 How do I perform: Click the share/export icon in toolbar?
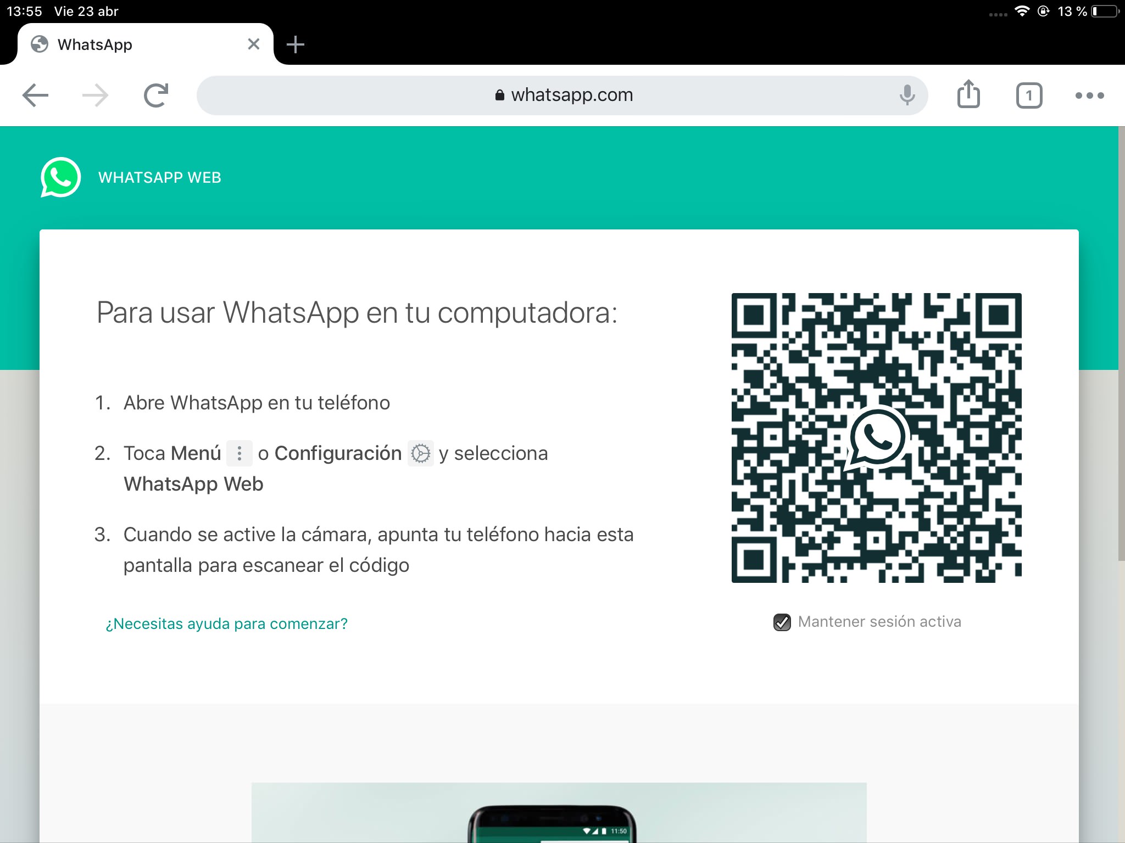click(x=969, y=95)
